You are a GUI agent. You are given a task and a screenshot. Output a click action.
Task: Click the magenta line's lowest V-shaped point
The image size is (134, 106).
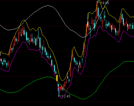(x=61, y=99)
